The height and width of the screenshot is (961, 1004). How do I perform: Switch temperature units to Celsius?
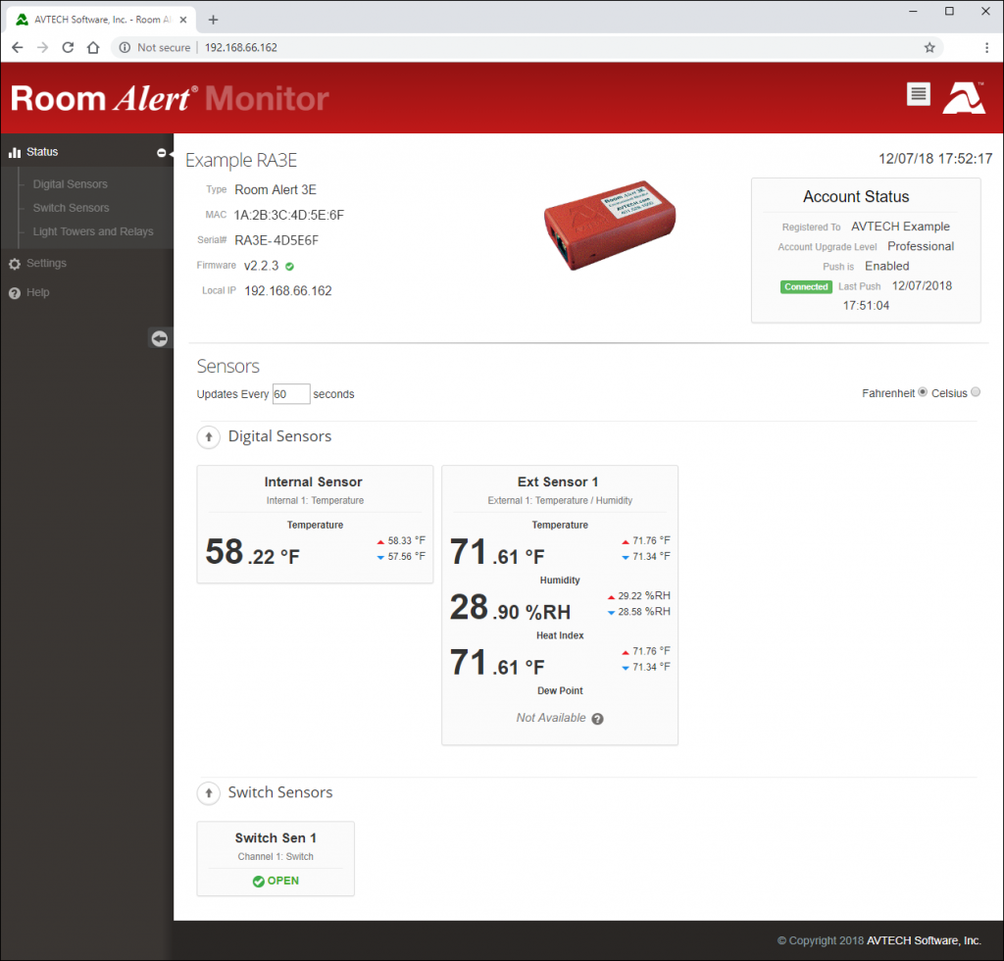pos(976,391)
